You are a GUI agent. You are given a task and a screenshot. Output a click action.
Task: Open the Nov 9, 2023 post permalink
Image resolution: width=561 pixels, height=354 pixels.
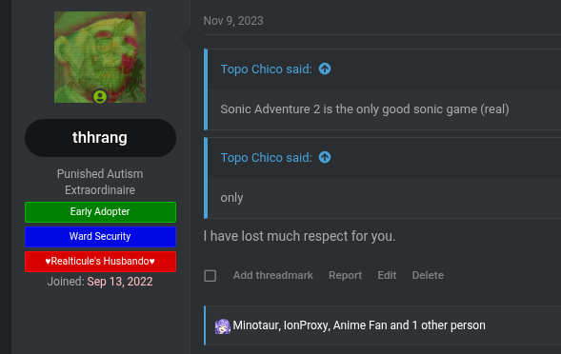(233, 21)
